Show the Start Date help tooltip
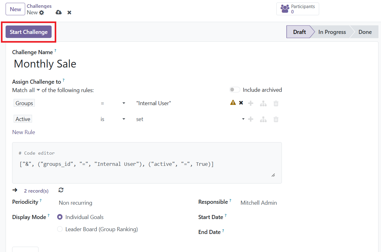381x252 pixels. [x=226, y=215]
